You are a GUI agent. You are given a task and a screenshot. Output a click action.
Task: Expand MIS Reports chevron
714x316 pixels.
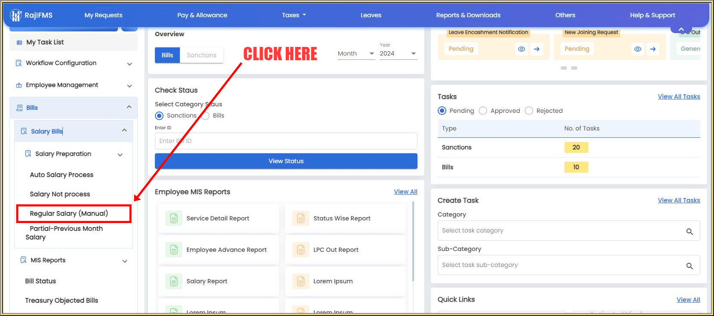(125, 261)
